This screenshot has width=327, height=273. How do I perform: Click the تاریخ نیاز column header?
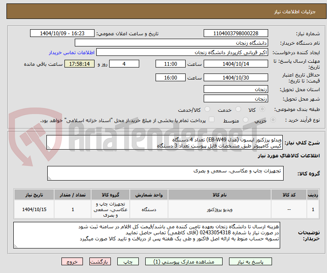(x=34, y=195)
